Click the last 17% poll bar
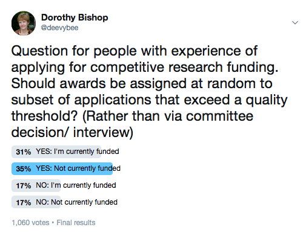Screen dimensions: 303x233 (36, 202)
